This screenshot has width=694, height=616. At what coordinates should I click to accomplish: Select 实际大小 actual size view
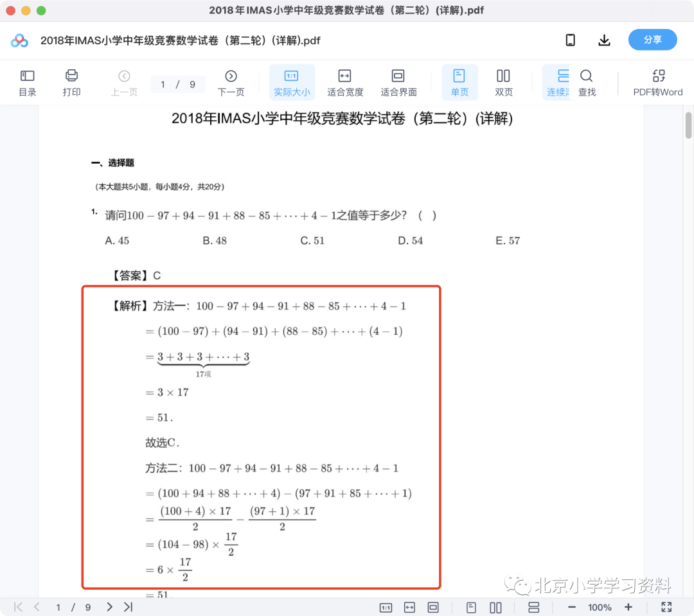[292, 83]
